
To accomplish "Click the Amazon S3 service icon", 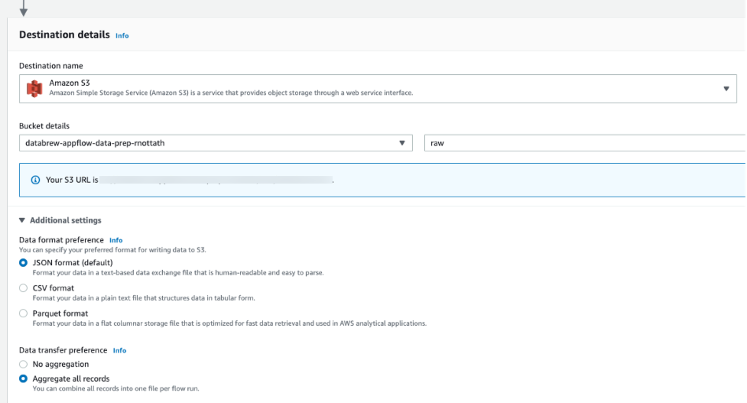I will coord(35,88).
